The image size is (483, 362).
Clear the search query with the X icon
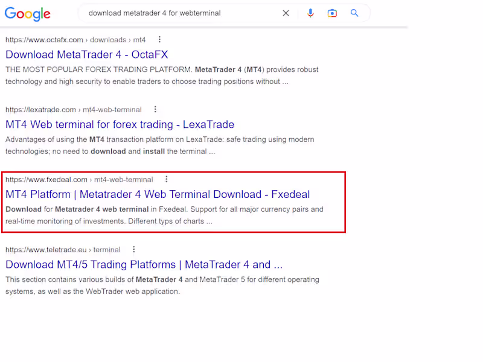click(286, 13)
